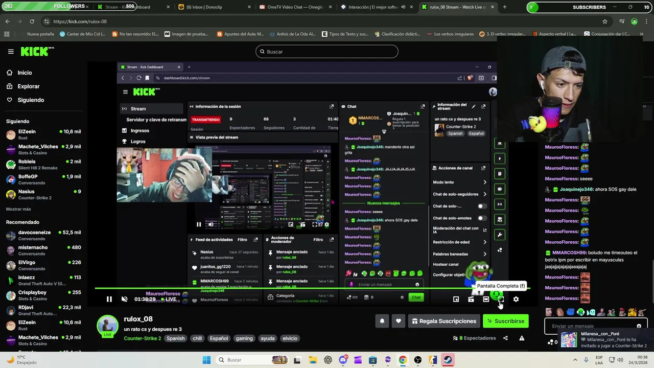
Task: Open the Chrome media controls icon
Action: coord(622,21)
